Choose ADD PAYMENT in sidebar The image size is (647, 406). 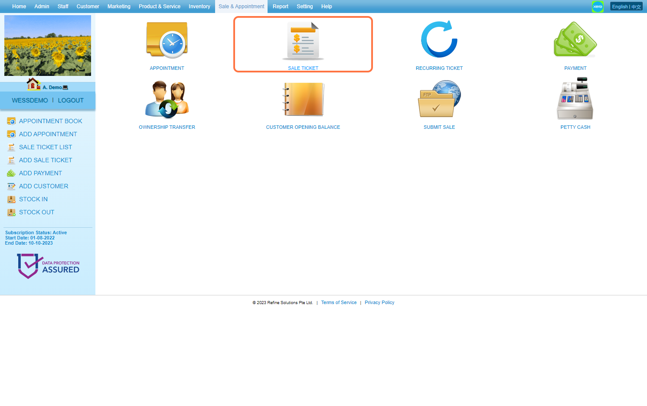[40, 173]
